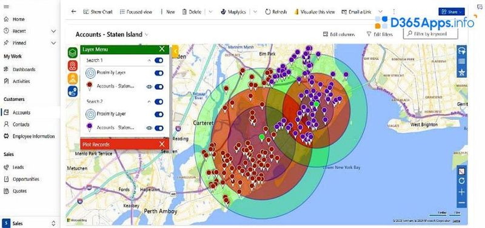Toggle Search 2 Accounts layer switch
The height and width of the screenshot is (228, 485).
click(159, 128)
